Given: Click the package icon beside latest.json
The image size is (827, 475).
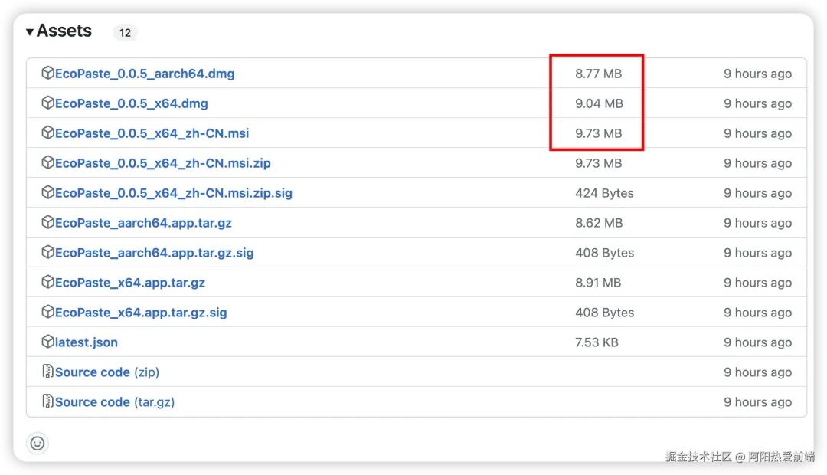Looking at the screenshot, I should coord(47,342).
